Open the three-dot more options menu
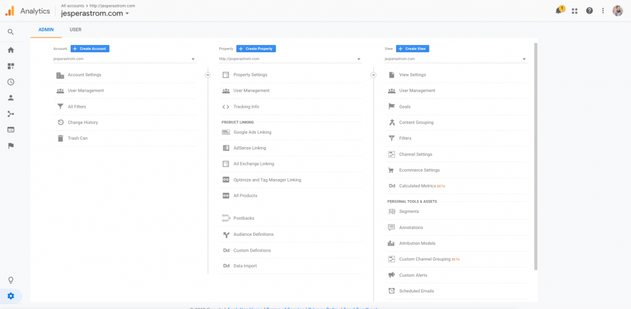Screen dimensions: 631x309 pos(603,11)
